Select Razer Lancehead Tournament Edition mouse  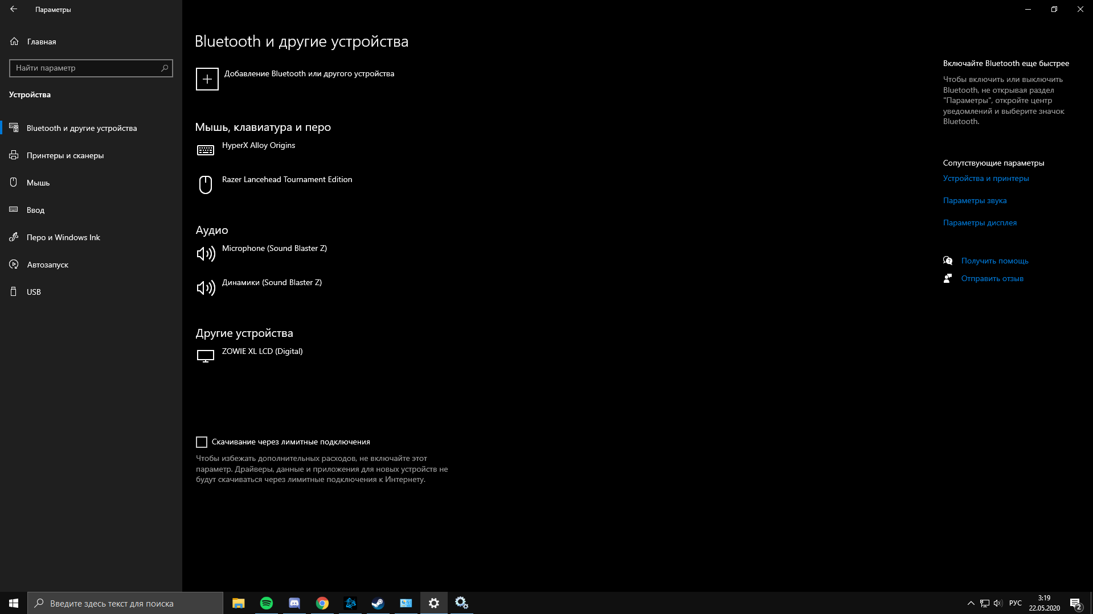pyautogui.click(x=287, y=179)
